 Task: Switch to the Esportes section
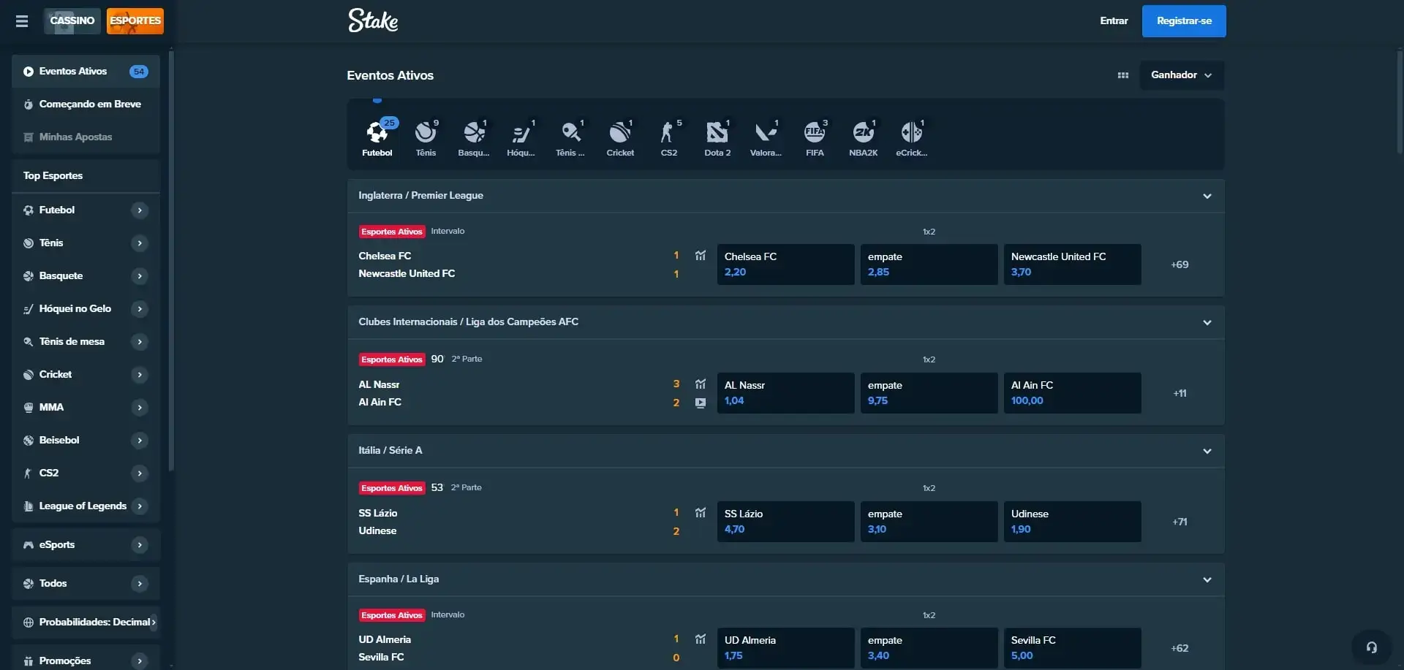coord(135,21)
